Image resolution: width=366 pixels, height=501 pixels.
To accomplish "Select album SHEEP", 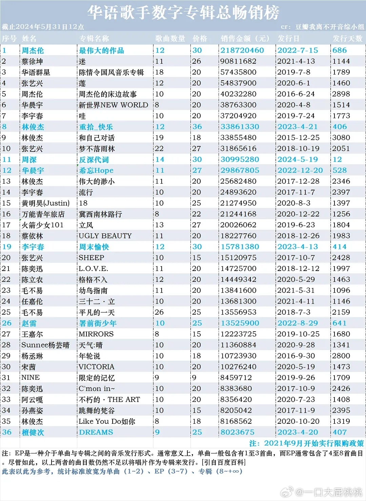I will [x=91, y=258].
